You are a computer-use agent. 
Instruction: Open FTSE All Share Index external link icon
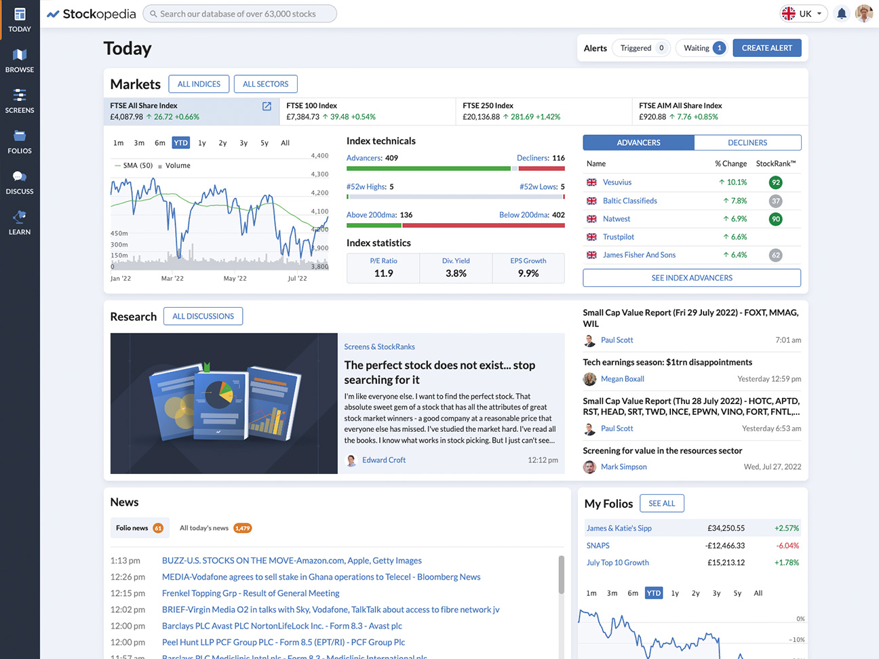(x=267, y=106)
